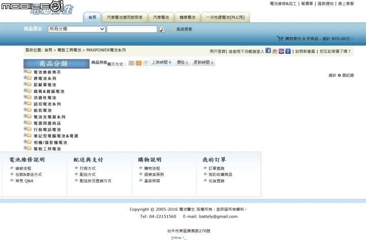Open the 鋰電池系列 folder icon
The width and height of the screenshot is (366, 240).
pos(29,78)
